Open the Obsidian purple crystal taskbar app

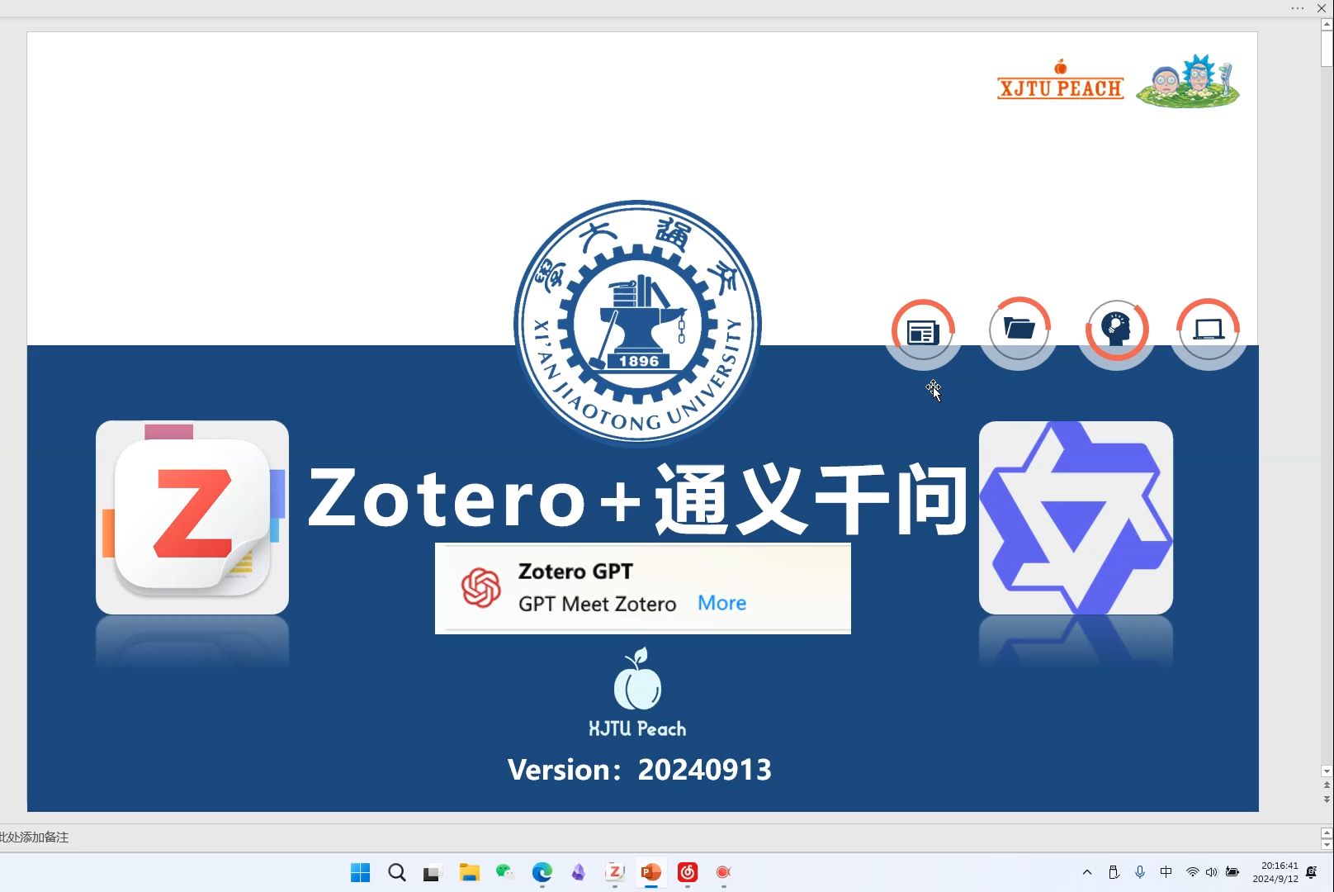pos(579,872)
